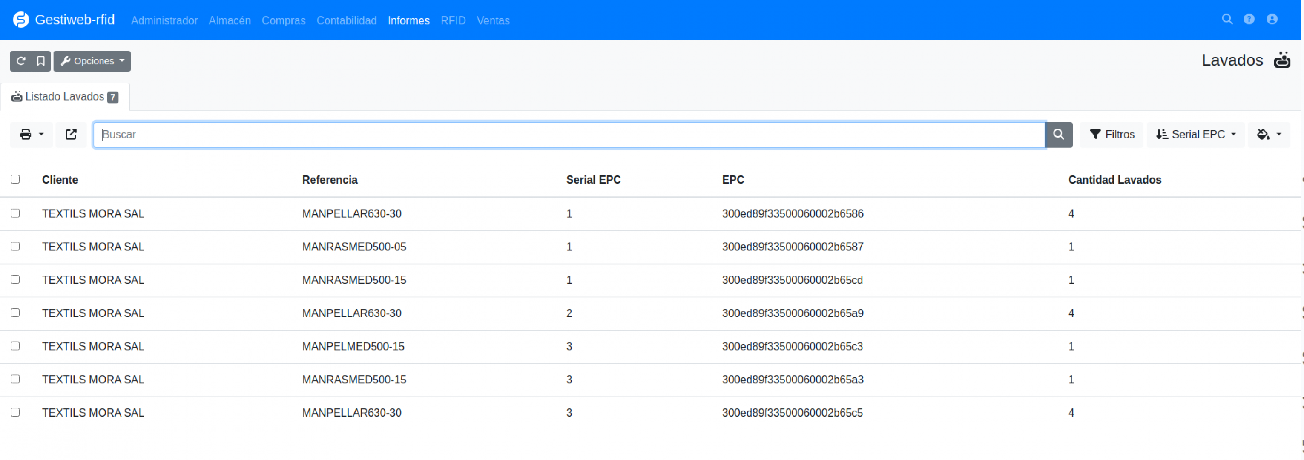
Task: Sort by the Cliente column header
Action: (x=60, y=180)
